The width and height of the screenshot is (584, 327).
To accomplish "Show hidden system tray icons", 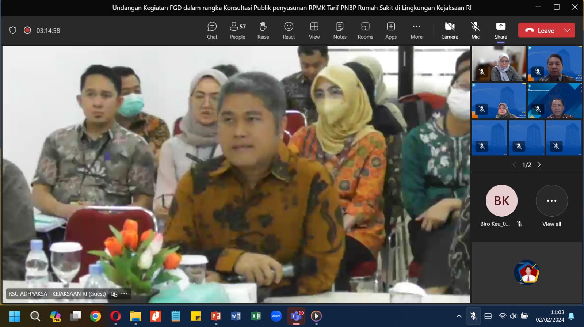I will pyautogui.click(x=459, y=316).
